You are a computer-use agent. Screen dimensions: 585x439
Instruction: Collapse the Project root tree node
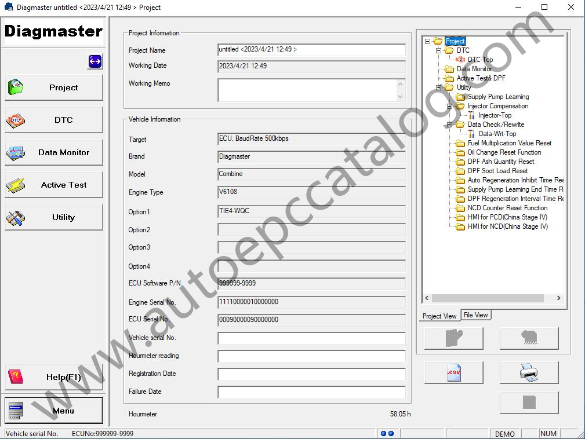click(427, 41)
